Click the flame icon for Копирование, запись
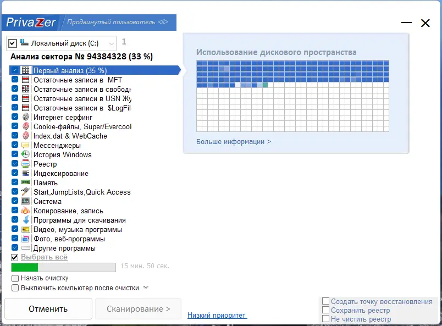Screen dimensions: 442x326 tap(25, 211)
